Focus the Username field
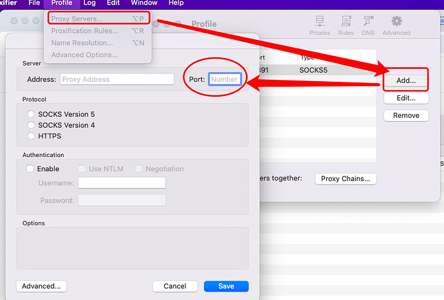The image size is (444, 300). click(122, 183)
